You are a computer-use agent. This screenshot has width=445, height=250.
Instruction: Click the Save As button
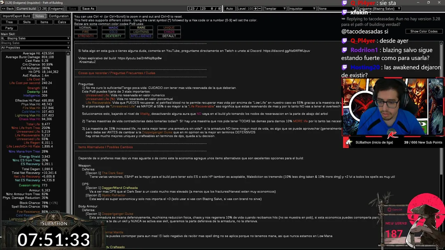pos(88,8)
